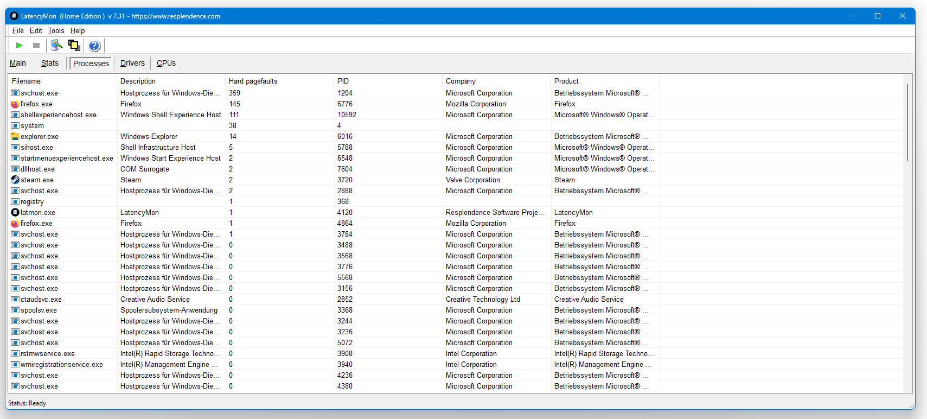Click the registry process icon
The image size is (927, 419).
(x=15, y=202)
